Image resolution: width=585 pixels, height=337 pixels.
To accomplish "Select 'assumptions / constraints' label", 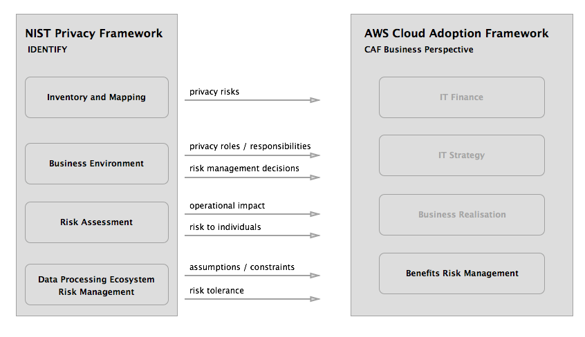I will pos(242,267).
